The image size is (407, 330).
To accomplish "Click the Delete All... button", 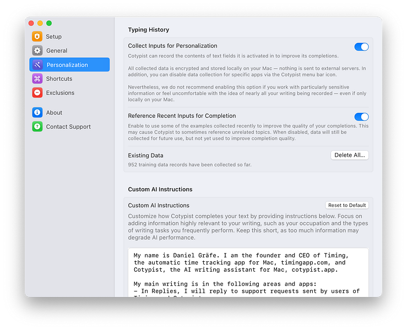I will pos(349,155).
